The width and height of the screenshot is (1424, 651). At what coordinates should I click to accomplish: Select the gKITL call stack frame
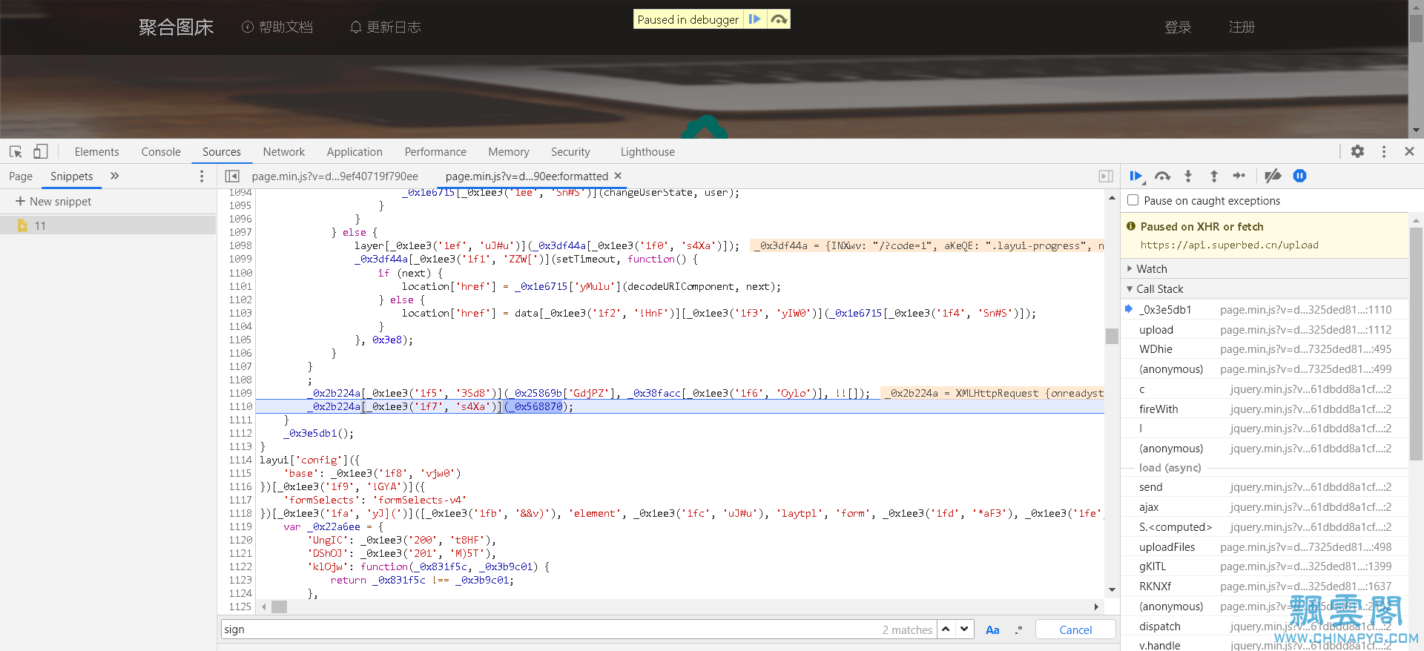pyautogui.click(x=1265, y=566)
